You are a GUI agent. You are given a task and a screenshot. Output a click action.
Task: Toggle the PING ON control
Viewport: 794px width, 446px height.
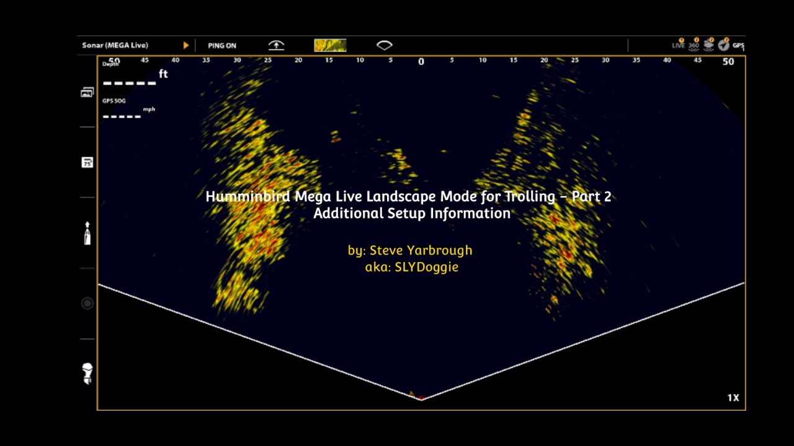click(x=221, y=45)
